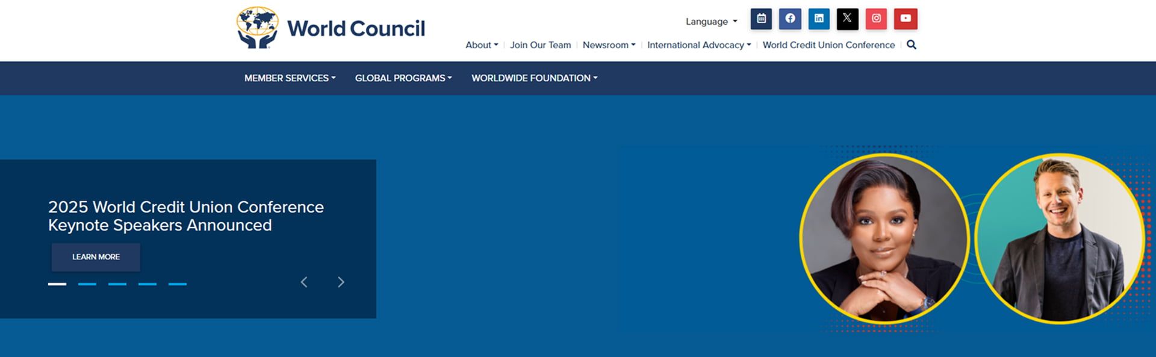
Task: Expand the Language dropdown
Action: (x=711, y=22)
